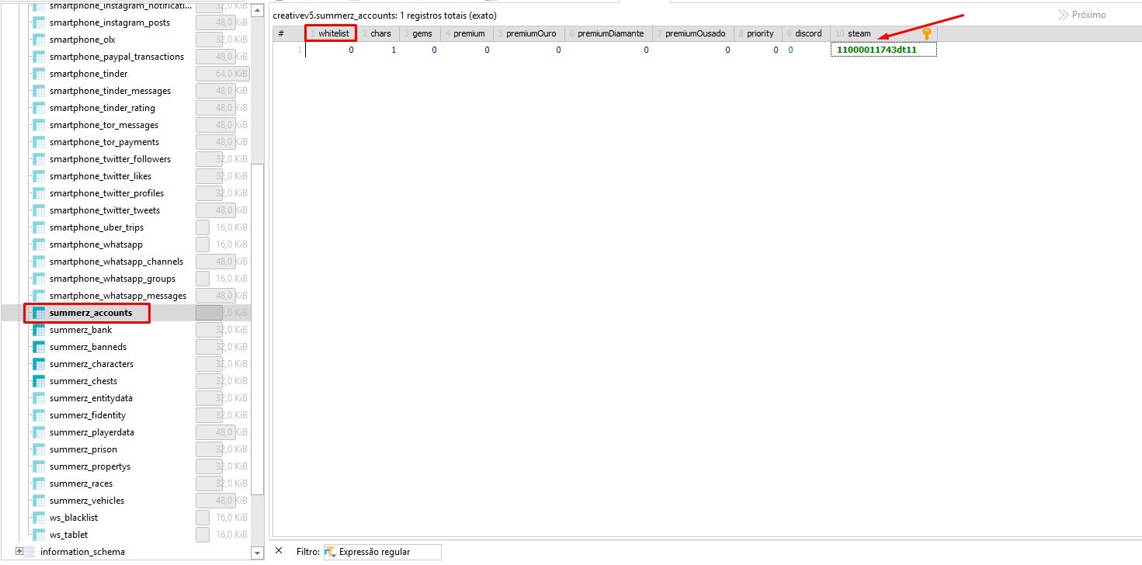This screenshot has width=1142, height=565.
Task: Click the sidebar scrollbar down arrow
Action: point(257,553)
